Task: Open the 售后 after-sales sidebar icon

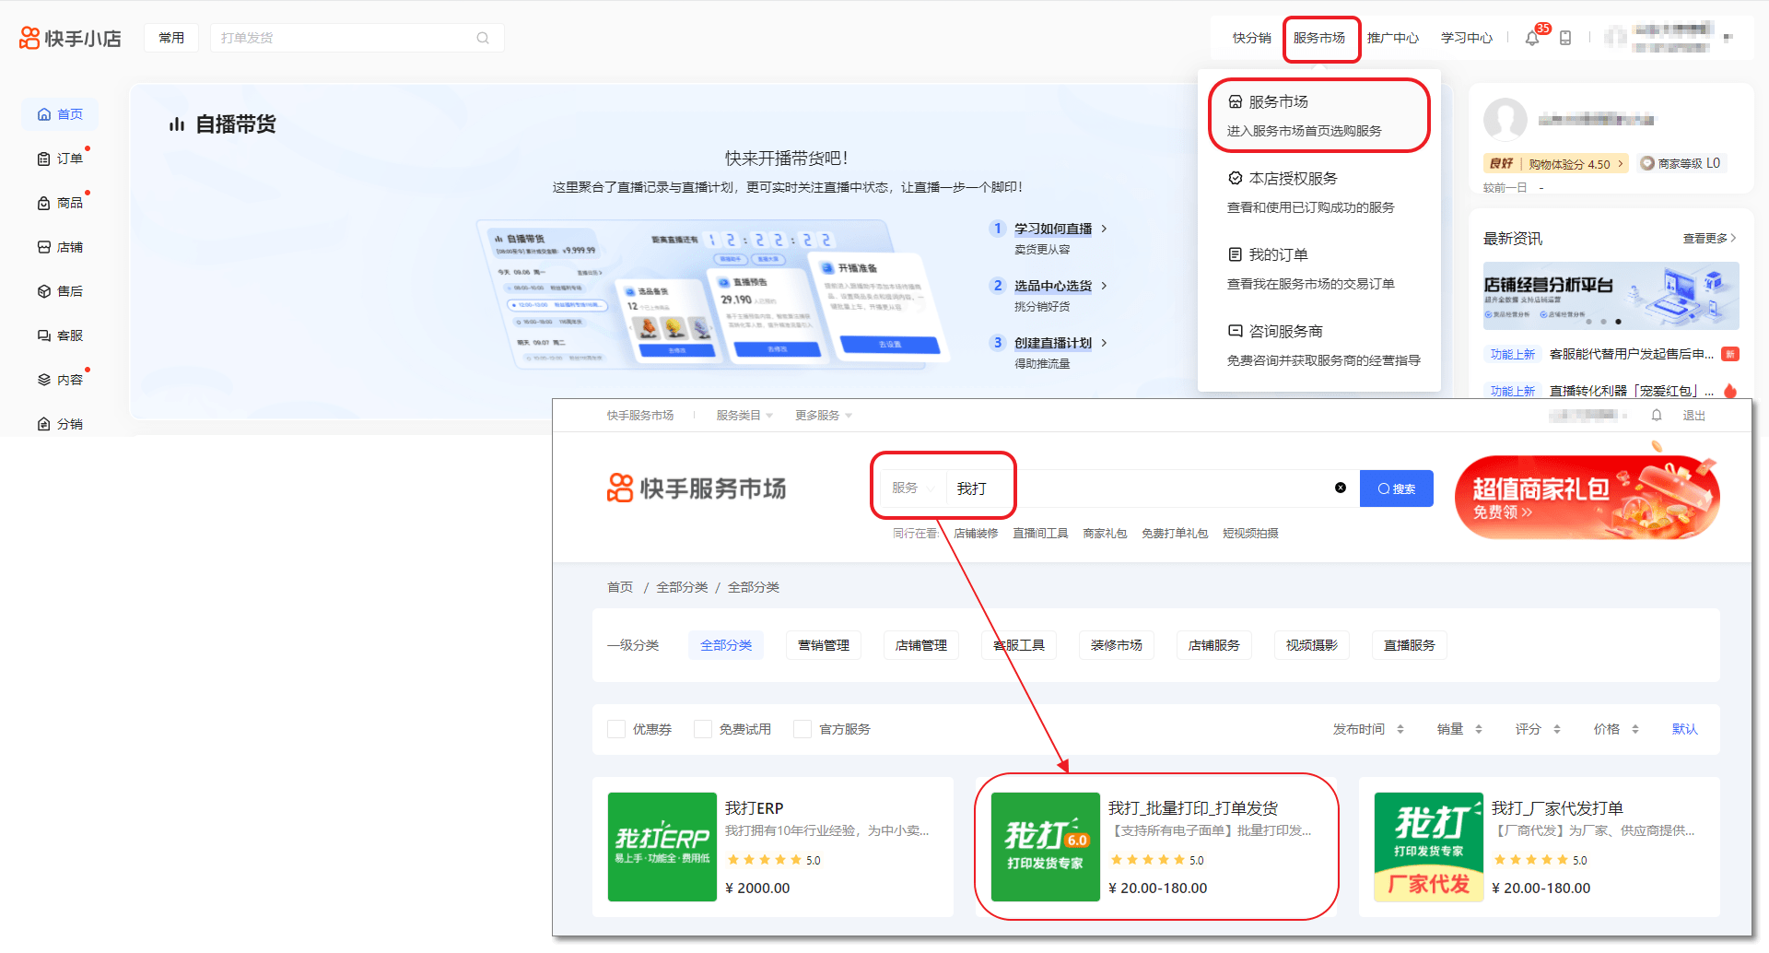Action: 44,291
